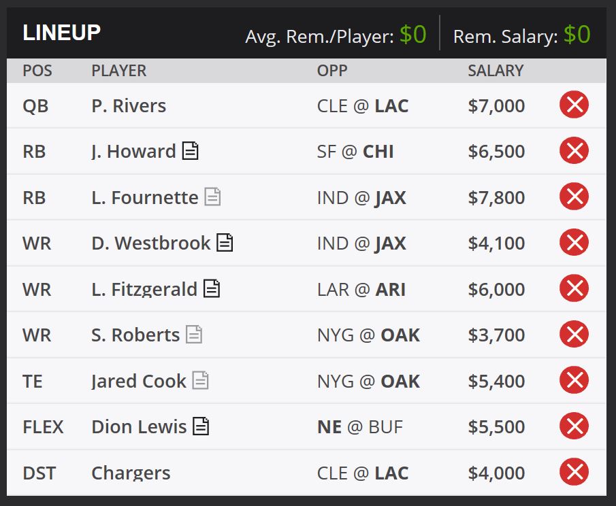Click the faded note icon beside S. Roberts

click(x=194, y=335)
